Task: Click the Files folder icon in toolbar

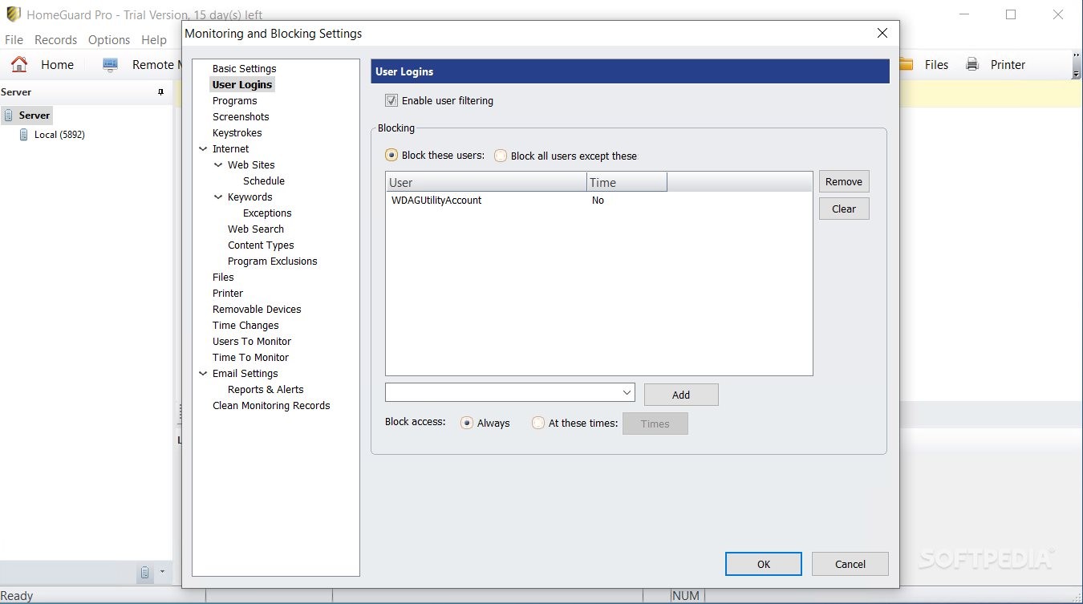Action: point(907,64)
